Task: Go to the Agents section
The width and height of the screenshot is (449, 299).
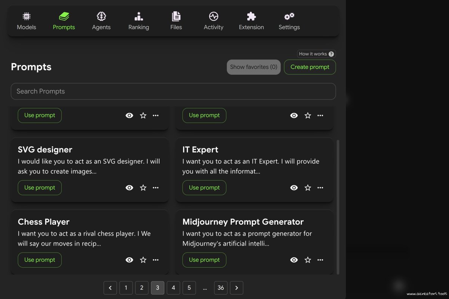Action: 101,21
